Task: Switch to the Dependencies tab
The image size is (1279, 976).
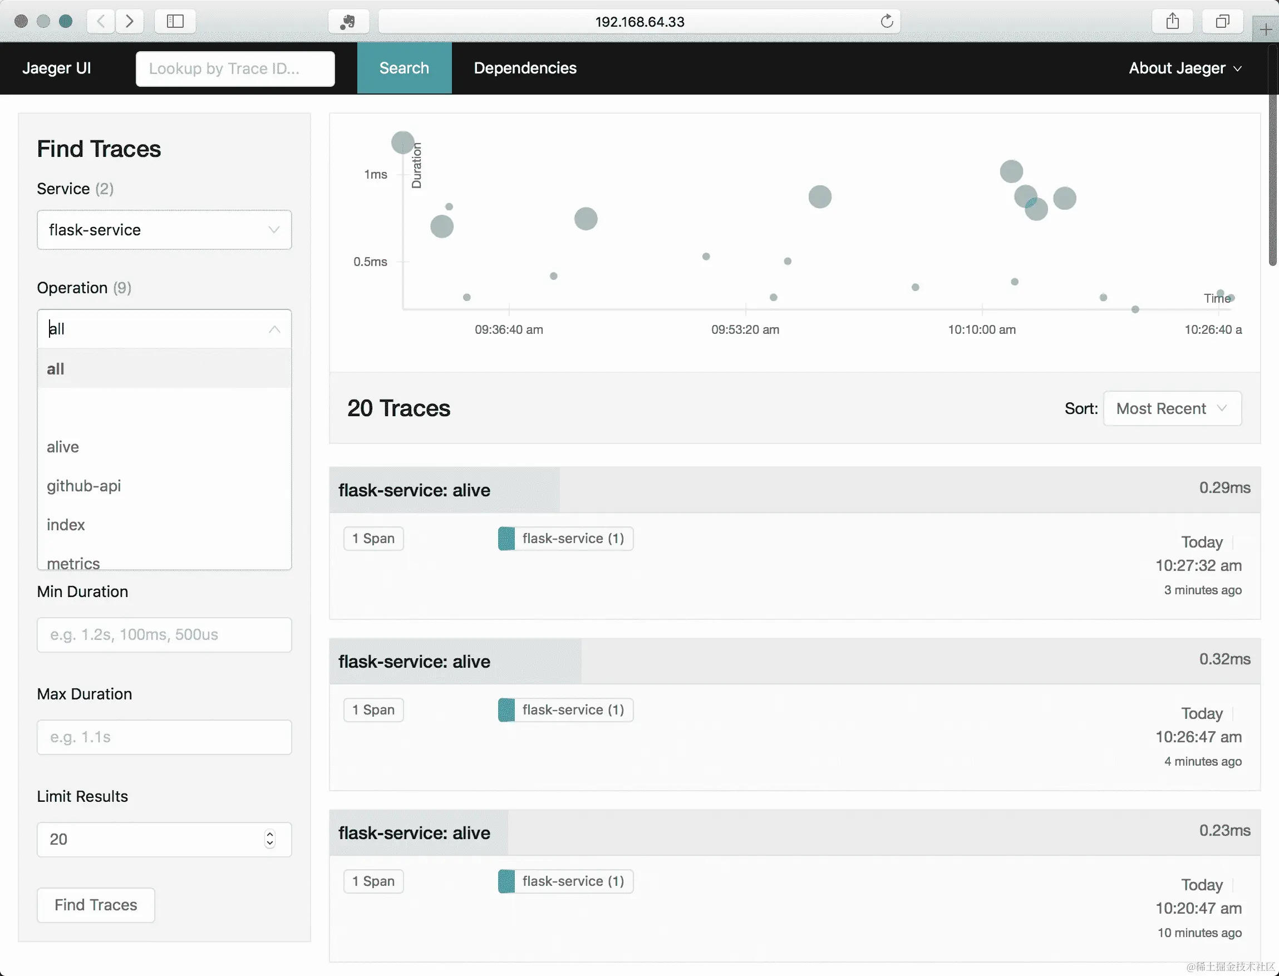Action: click(525, 68)
